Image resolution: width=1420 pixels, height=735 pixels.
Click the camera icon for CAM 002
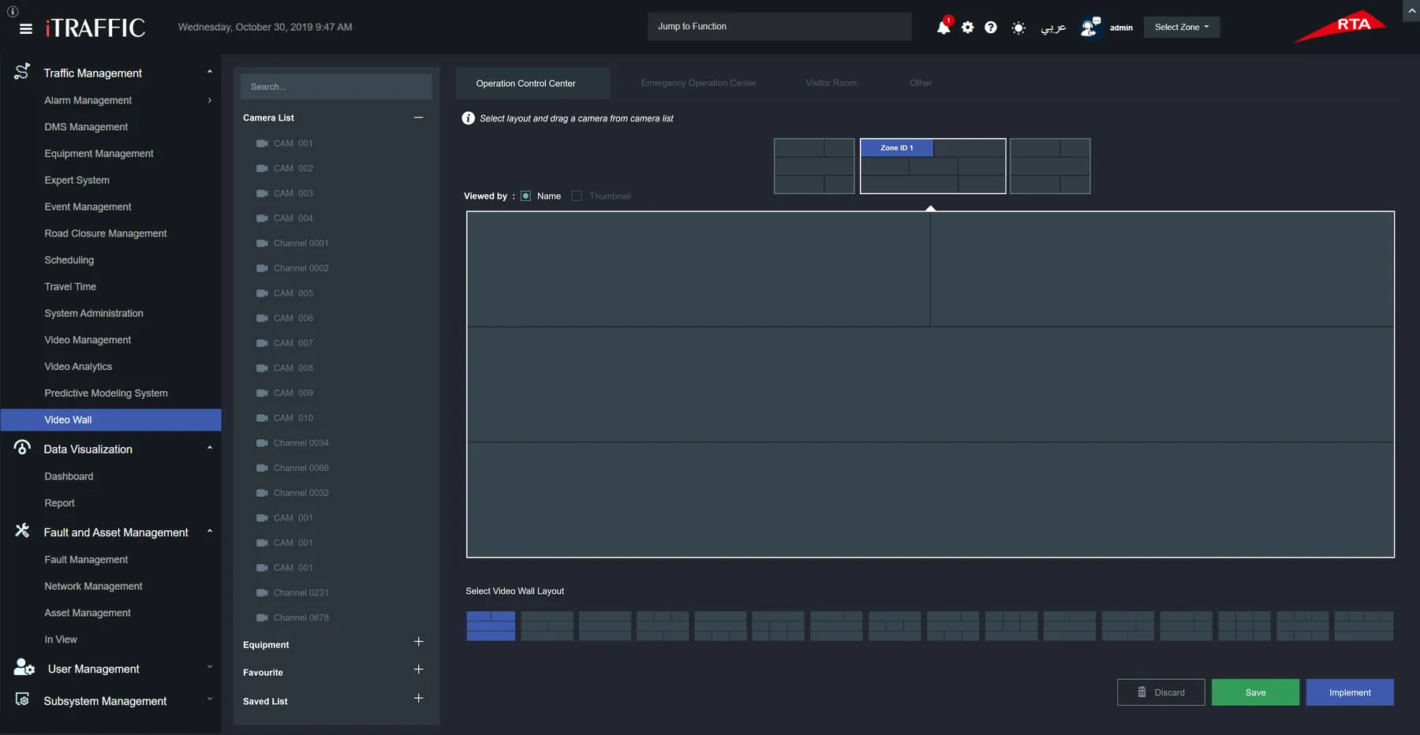[x=262, y=168]
